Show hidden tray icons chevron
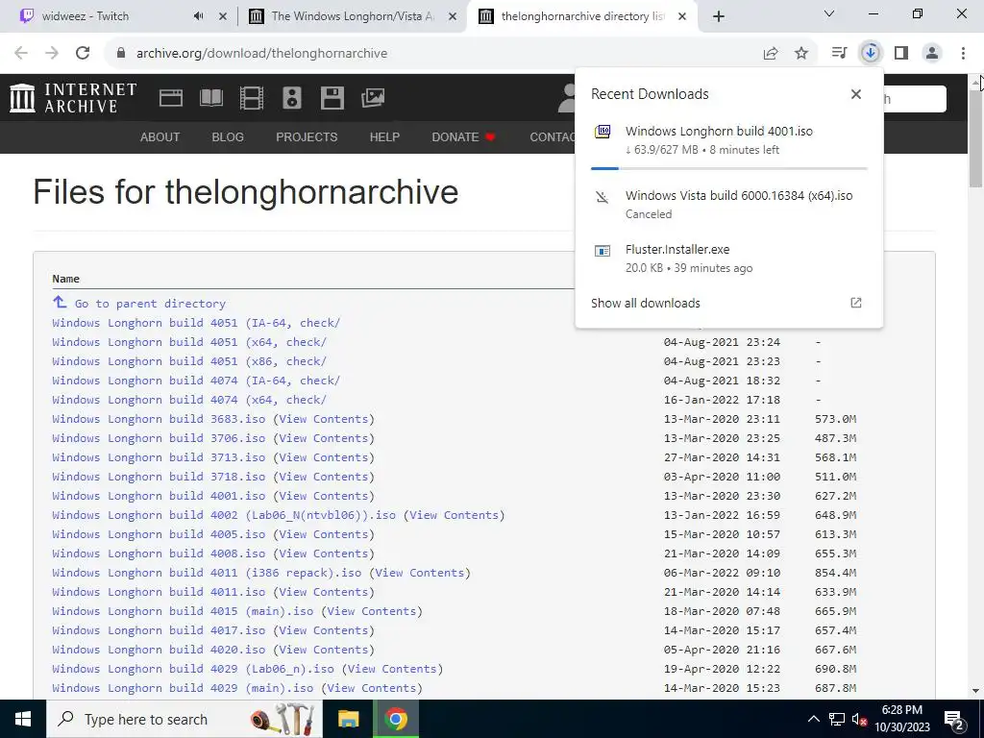This screenshot has width=984, height=738. (813, 719)
